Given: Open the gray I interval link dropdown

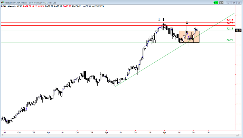Looking at the screenshot, I should [221, 3].
